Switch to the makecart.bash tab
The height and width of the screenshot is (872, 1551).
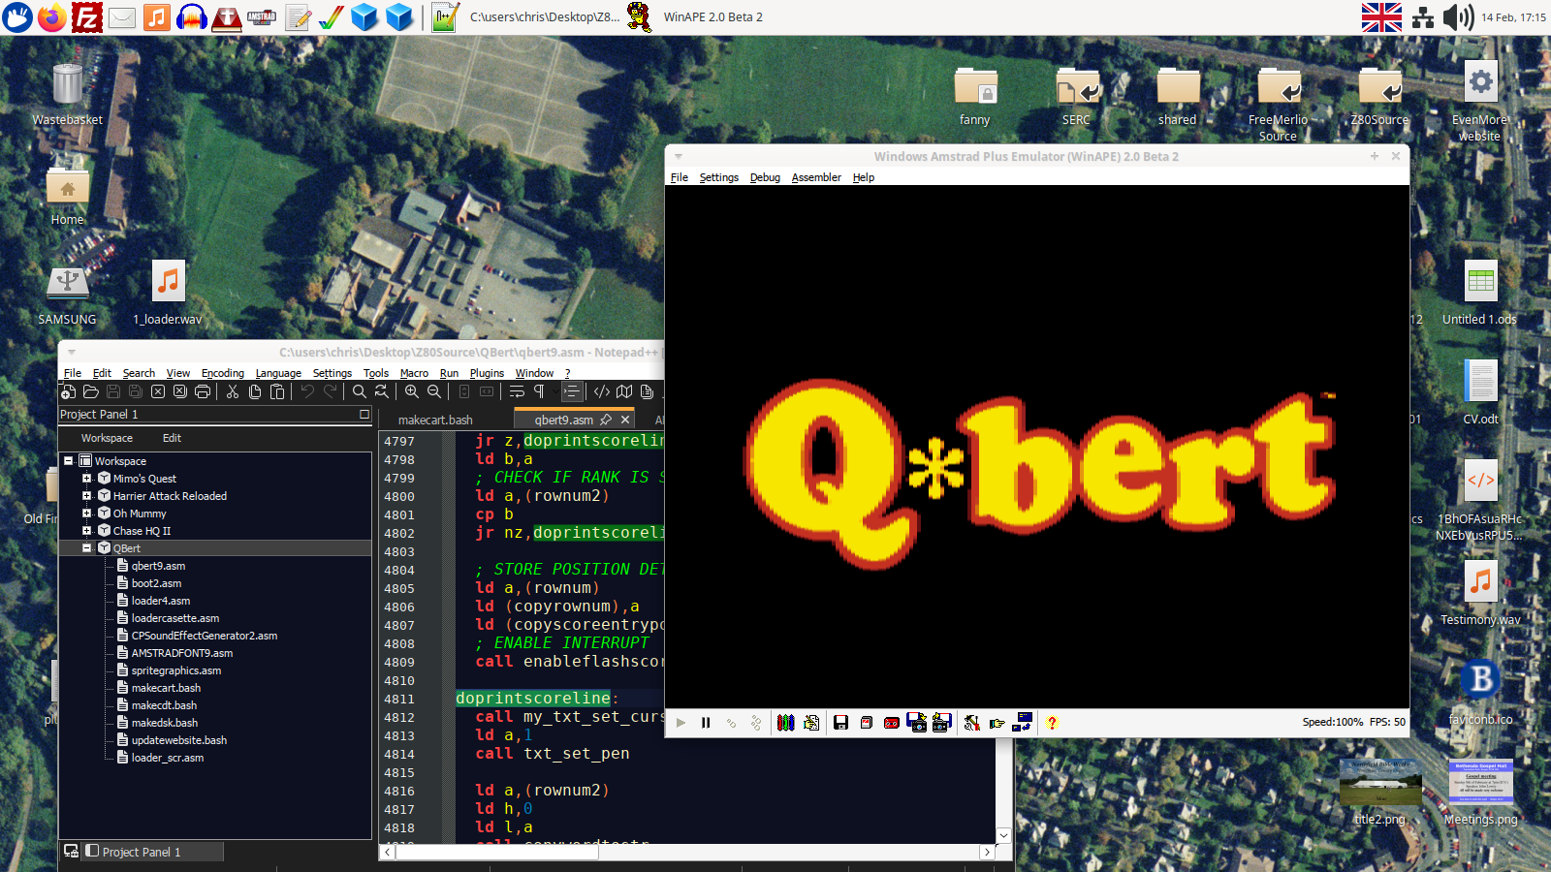435,420
